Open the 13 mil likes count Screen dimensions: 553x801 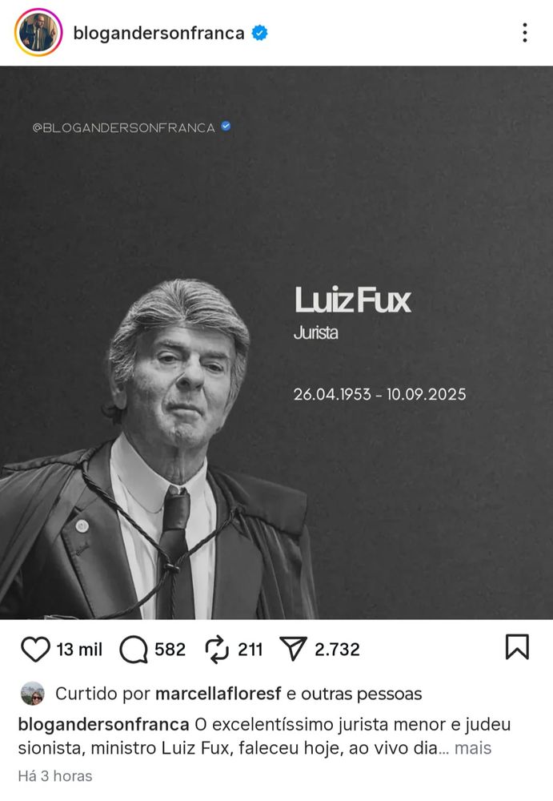pyautogui.click(x=79, y=650)
